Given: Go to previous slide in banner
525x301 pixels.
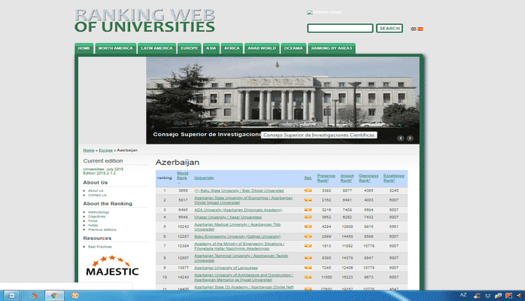Looking at the screenshot, I should click(401, 138).
